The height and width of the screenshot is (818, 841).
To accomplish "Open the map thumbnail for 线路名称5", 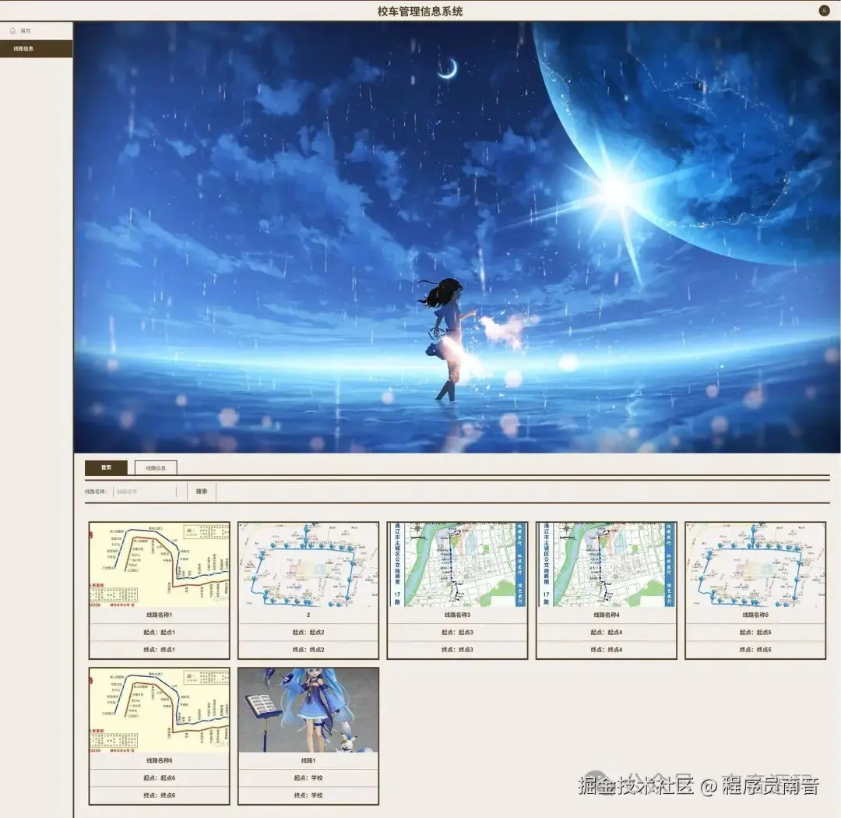I will 755,565.
